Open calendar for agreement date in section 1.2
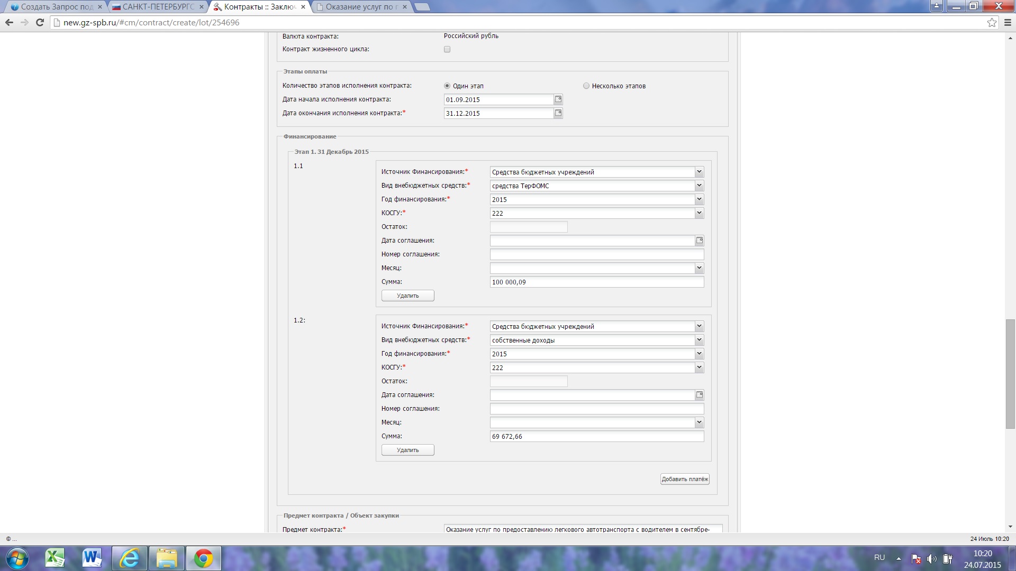The width and height of the screenshot is (1016, 571). click(x=699, y=395)
